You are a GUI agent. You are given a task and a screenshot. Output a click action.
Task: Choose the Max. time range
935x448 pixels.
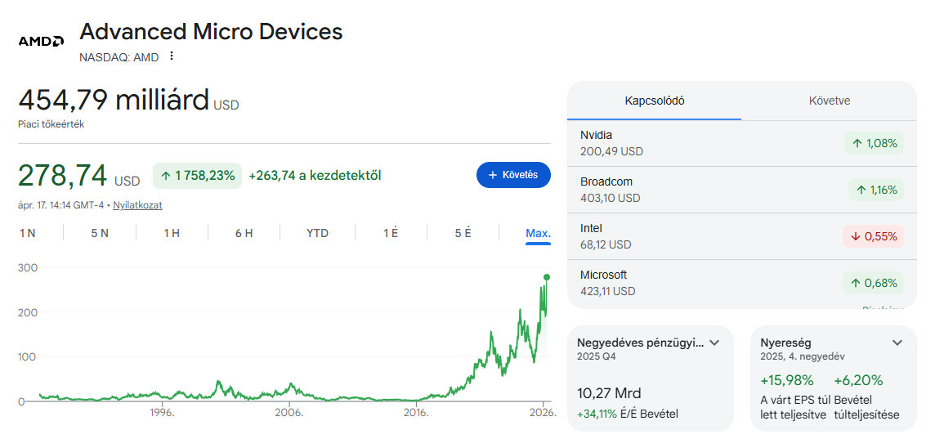[538, 233]
